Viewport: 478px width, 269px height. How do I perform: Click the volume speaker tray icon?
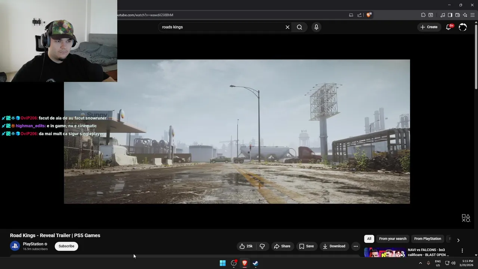(x=453, y=263)
